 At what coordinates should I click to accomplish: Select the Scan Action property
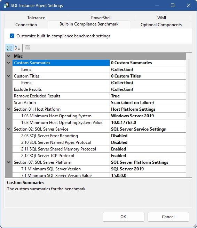tap(61, 103)
